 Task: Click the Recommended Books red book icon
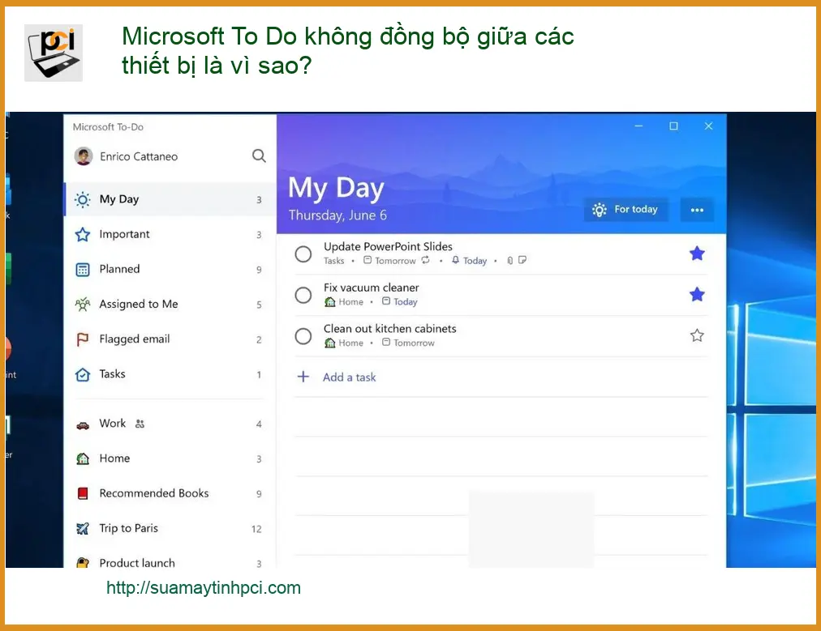tap(83, 493)
